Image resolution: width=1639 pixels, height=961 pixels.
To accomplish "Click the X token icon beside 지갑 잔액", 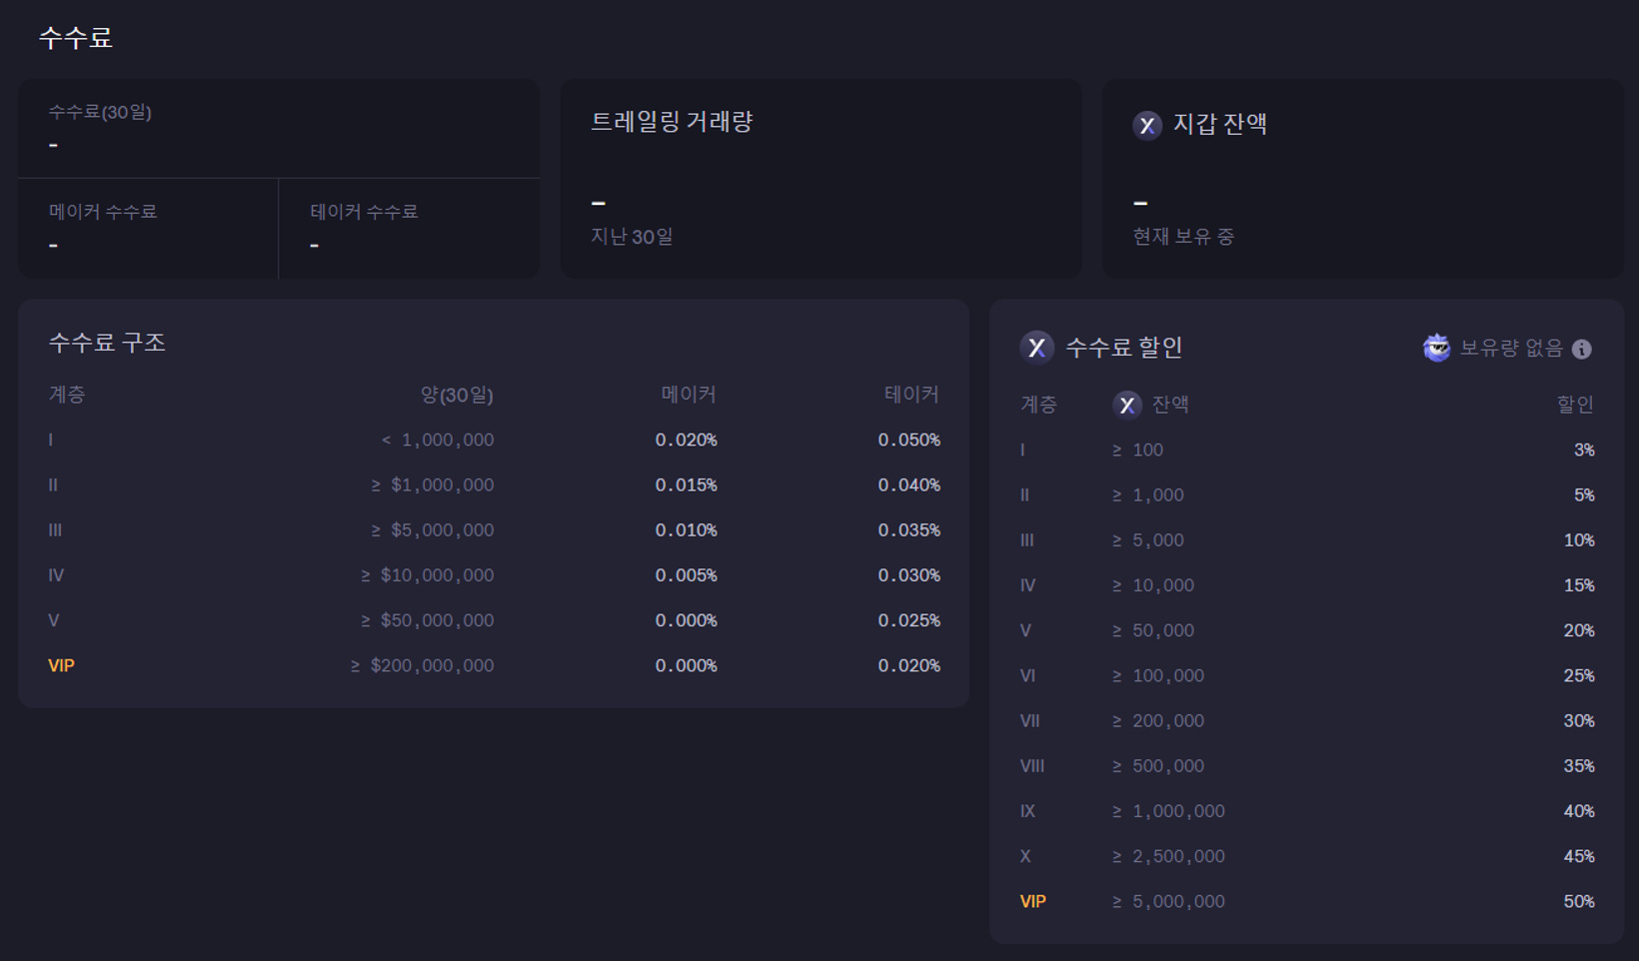I will (x=1147, y=127).
